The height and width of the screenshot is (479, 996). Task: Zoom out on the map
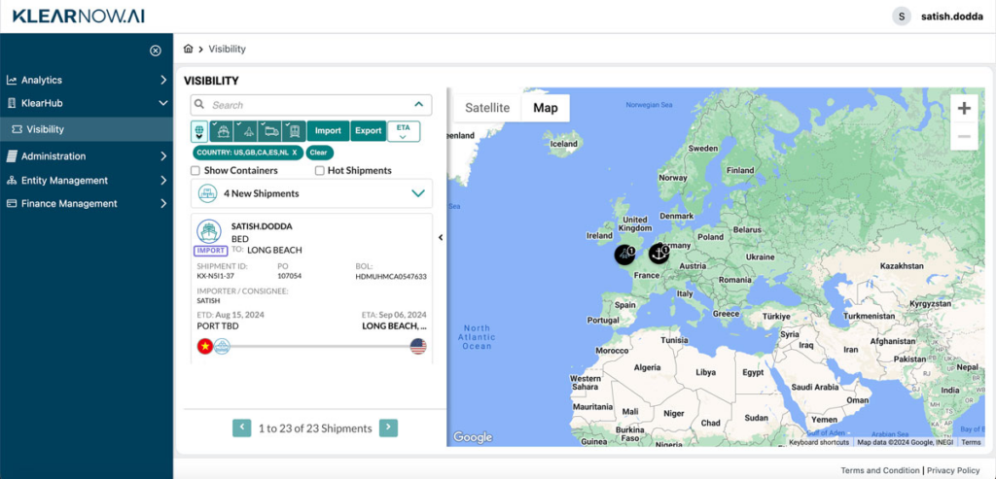tap(963, 137)
